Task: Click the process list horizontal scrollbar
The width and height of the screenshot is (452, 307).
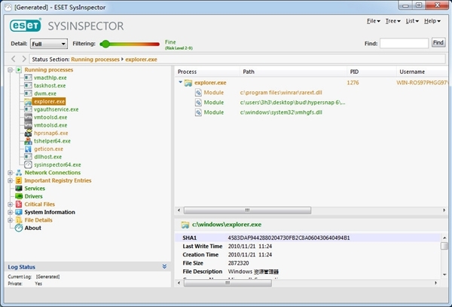Action: coord(247,210)
